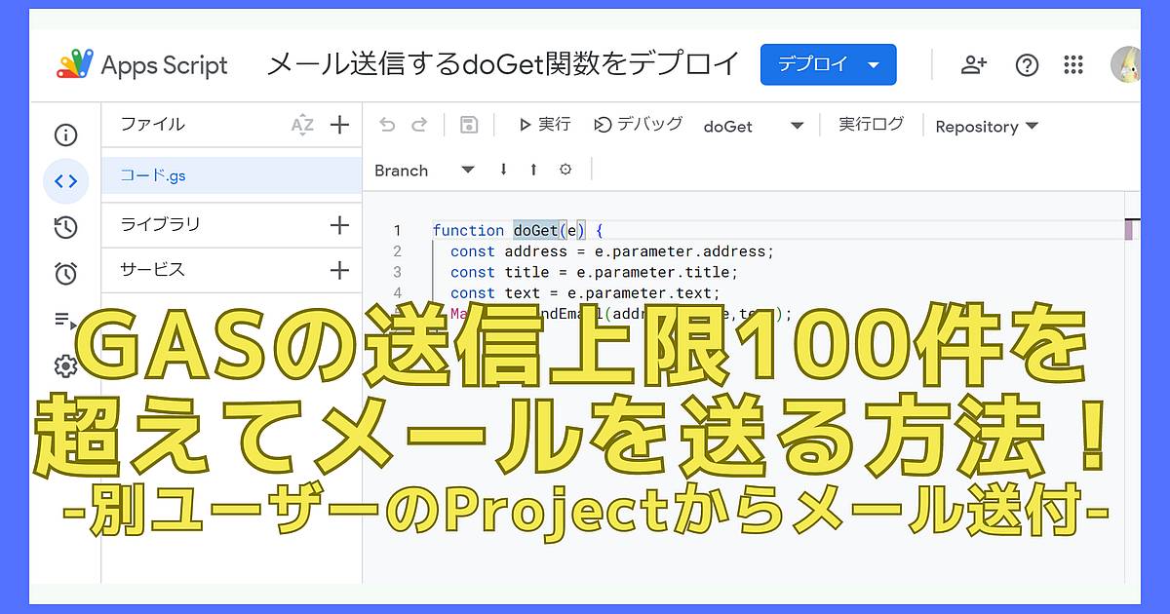The width and height of the screenshot is (1170, 614).
Task: Select the code Editor icon in sidebar
Action: click(x=64, y=181)
